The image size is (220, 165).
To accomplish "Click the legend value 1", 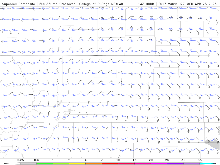I will 53,160.
